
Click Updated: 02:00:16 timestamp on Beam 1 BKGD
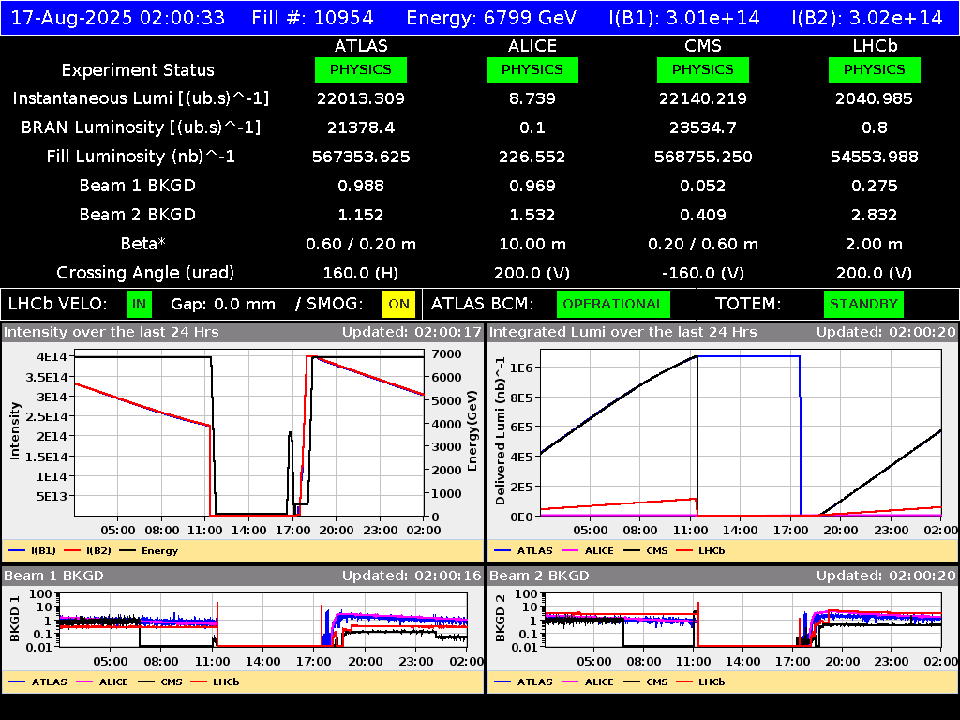[412, 576]
